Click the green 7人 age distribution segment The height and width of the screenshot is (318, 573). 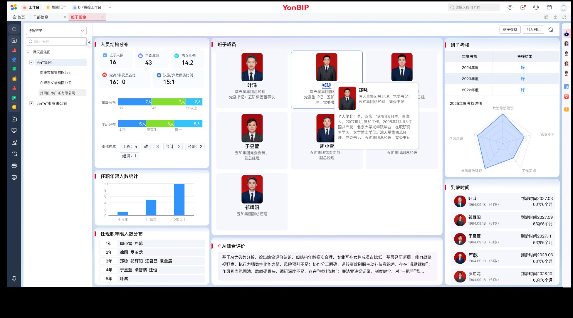click(x=168, y=102)
